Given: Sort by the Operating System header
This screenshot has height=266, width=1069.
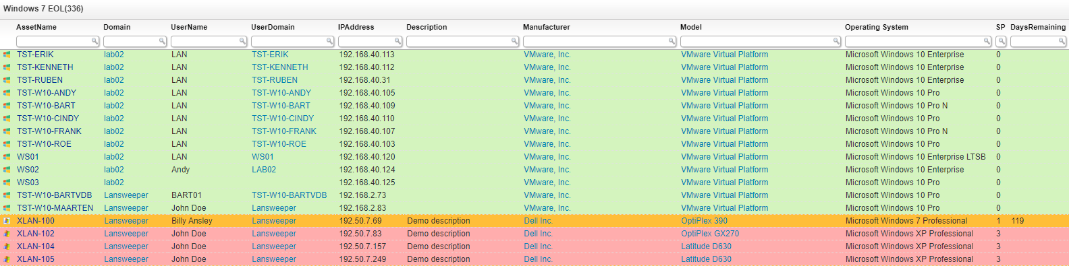Looking at the screenshot, I should [877, 27].
